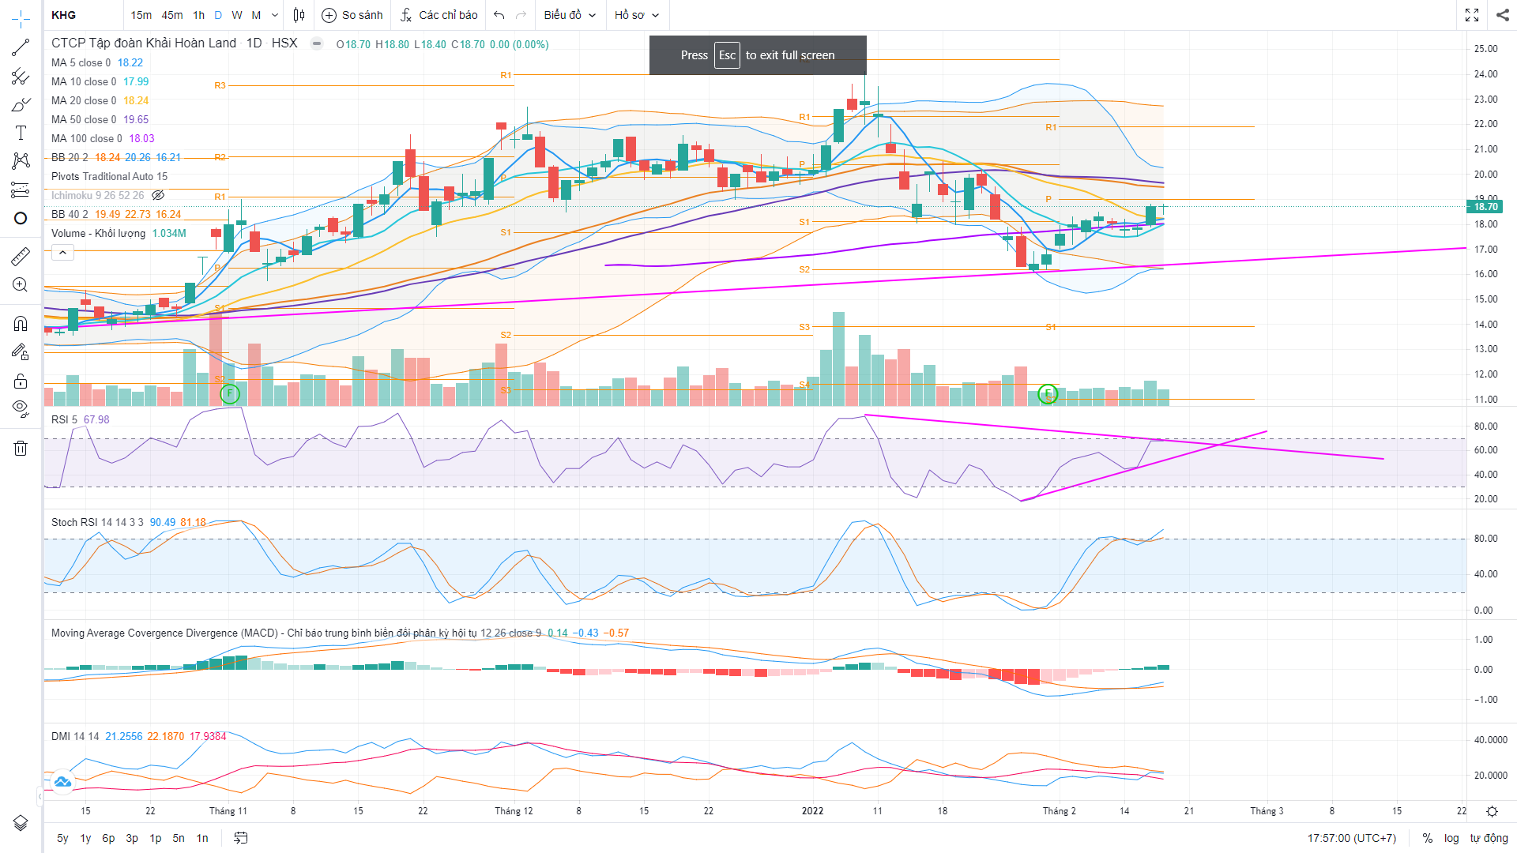The height and width of the screenshot is (853, 1517).
Task: Activate the magnet snap mode icon
Action: click(21, 323)
